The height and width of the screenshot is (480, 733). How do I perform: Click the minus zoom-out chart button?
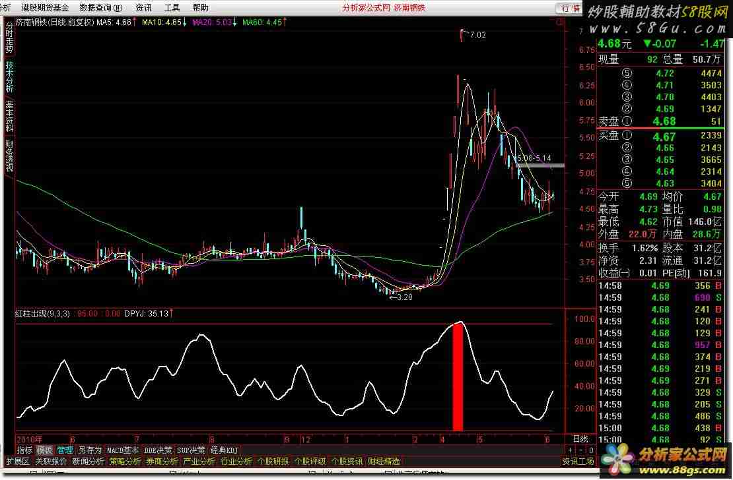580,450
